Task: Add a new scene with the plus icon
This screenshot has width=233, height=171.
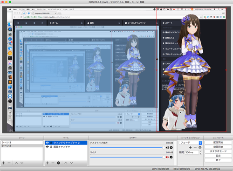Action: coord(4,163)
